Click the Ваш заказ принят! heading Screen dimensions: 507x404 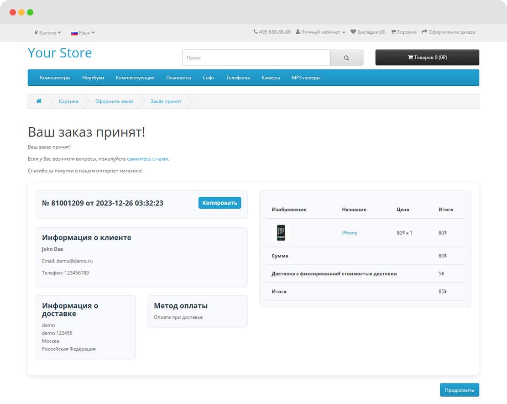point(86,132)
